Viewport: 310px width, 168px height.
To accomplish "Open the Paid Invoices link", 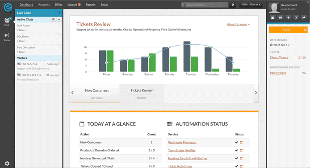I will (278, 73).
